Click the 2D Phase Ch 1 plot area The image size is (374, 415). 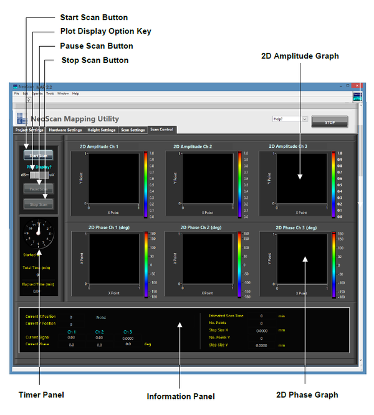114,259
